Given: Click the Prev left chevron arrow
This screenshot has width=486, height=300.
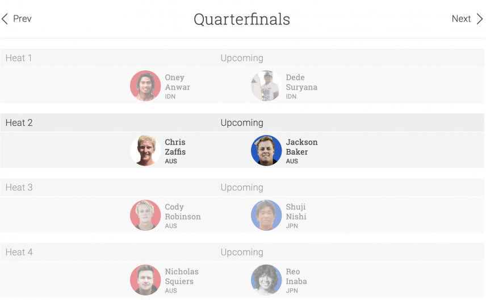Looking at the screenshot, I should [5, 19].
